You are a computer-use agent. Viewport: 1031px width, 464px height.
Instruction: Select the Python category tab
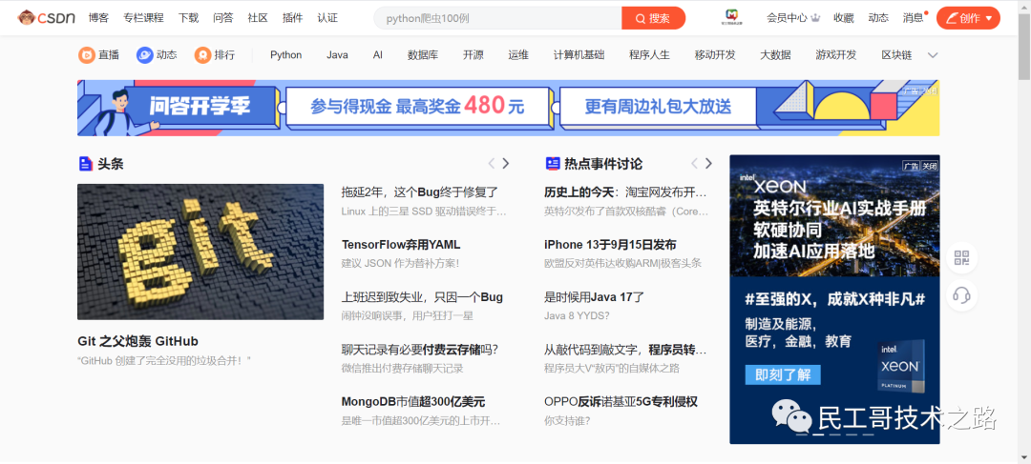[286, 55]
